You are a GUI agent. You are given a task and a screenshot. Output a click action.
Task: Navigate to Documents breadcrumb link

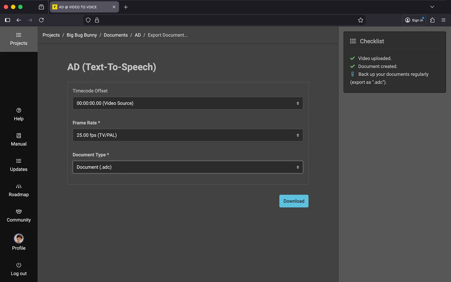116,35
